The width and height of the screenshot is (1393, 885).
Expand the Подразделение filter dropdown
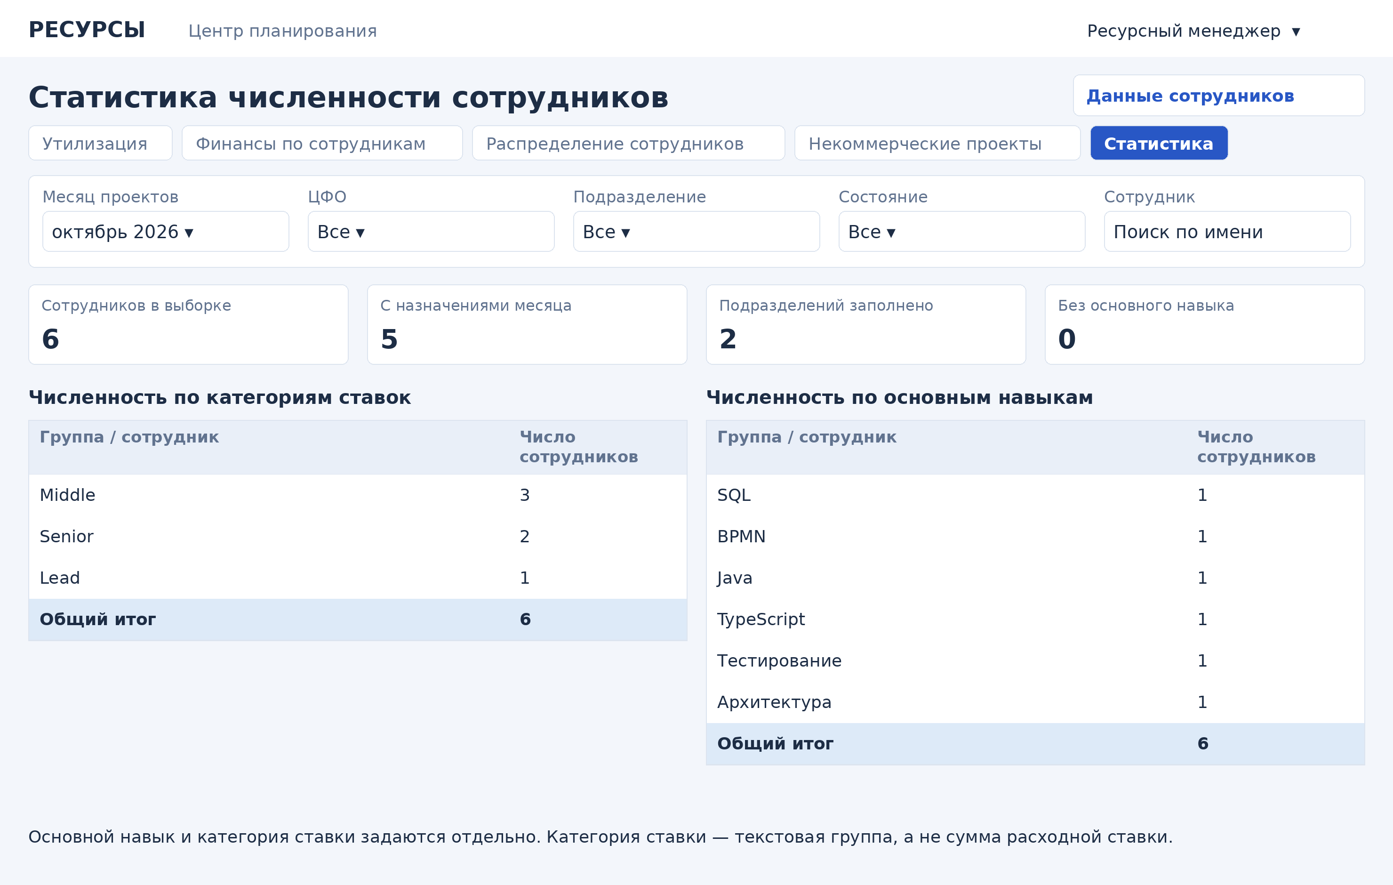tap(696, 232)
